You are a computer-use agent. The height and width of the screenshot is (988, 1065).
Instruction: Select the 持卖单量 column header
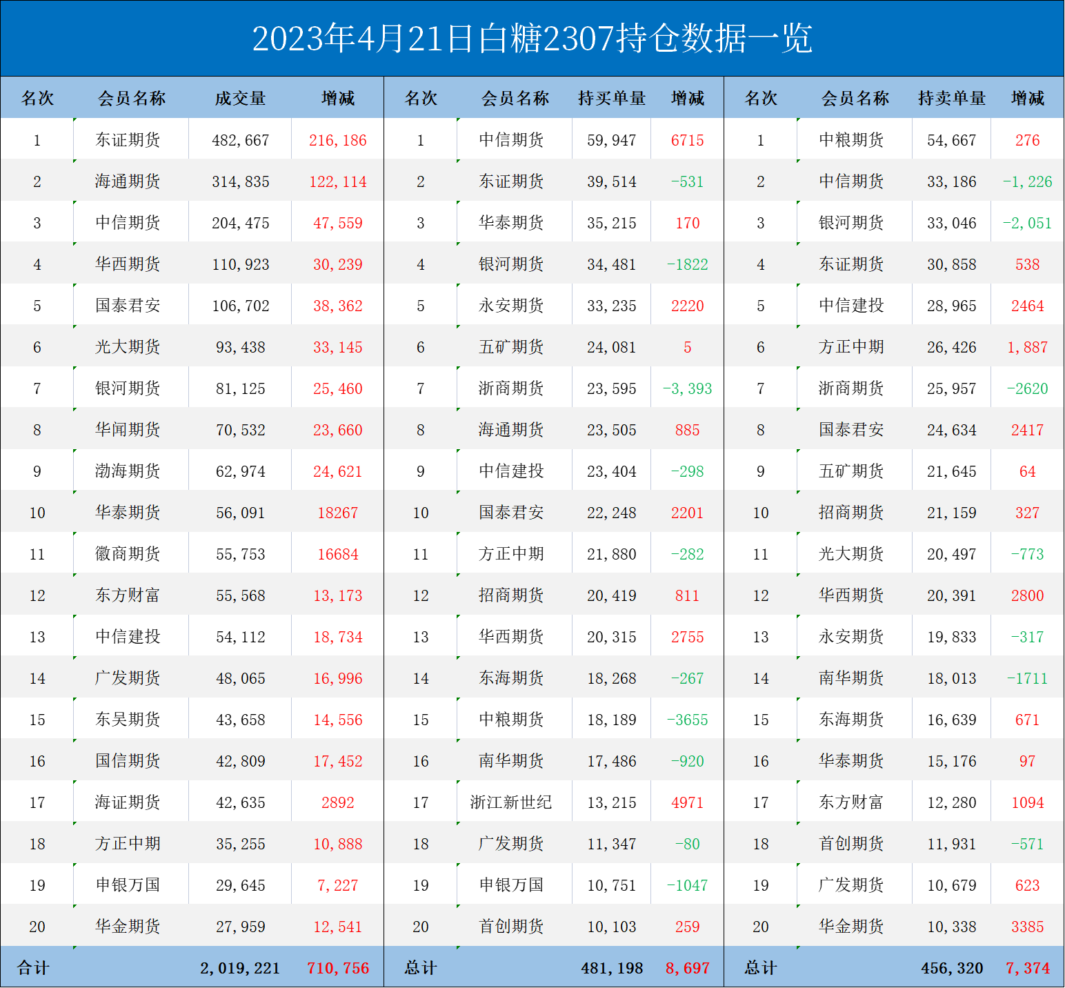(x=952, y=99)
